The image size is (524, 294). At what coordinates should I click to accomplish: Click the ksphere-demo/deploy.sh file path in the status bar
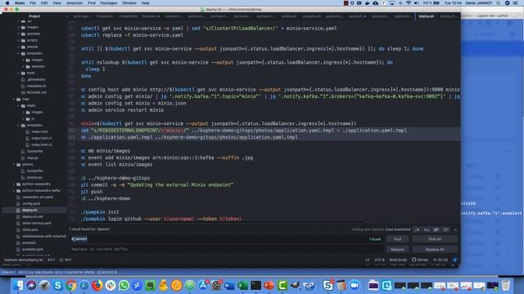coord(24,260)
